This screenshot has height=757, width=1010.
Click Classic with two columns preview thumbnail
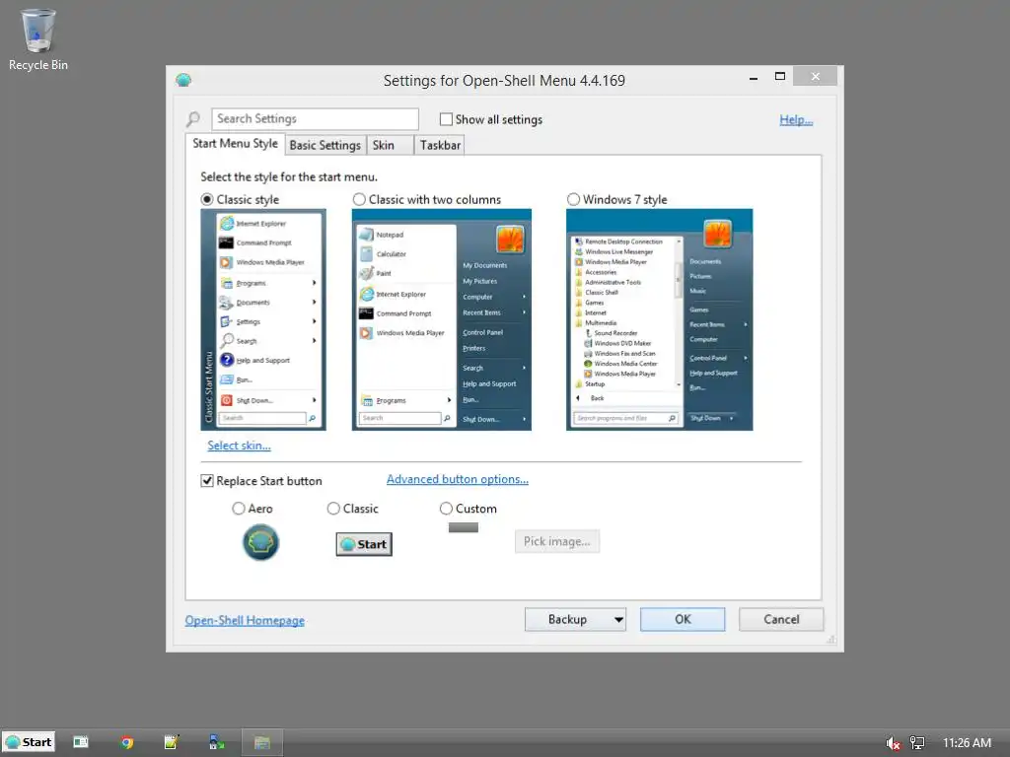pyautogui.click(x=441, y=319)
